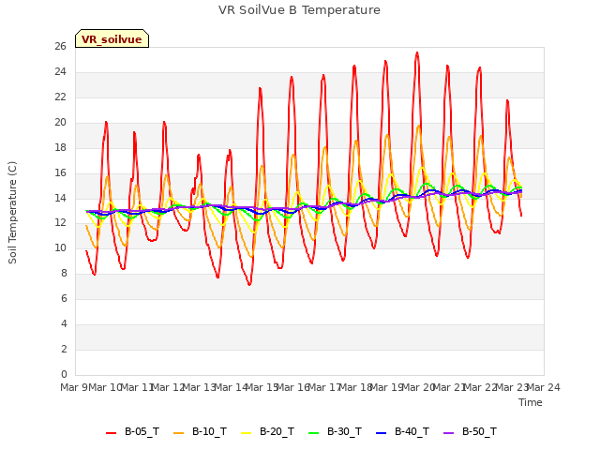Toggle the B-05_T red legend swatch

[111, 433]
